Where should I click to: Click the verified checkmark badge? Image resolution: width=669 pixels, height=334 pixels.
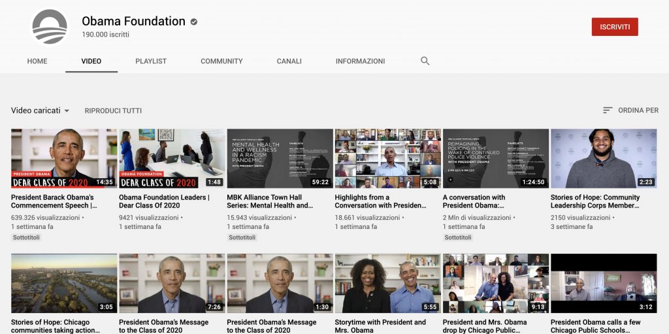(193, 22)
